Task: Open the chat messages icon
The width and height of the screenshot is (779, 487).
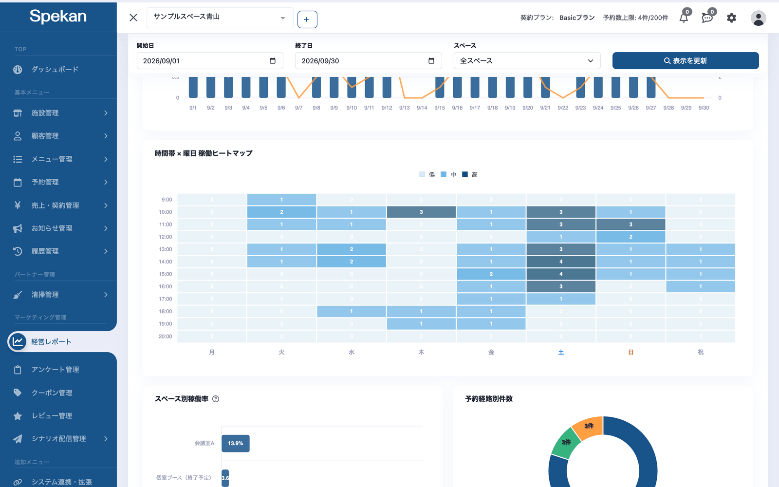Action: click(707, 18)
